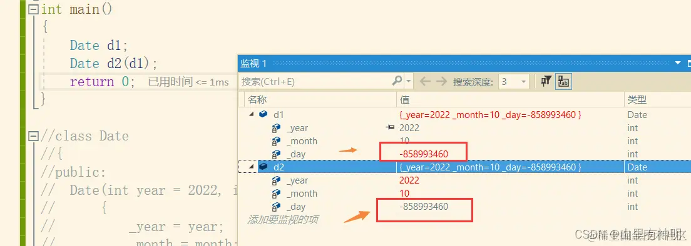
Task: Click the pinned-filter funnel icon in watch toolbar
Action: pyautogui.click(x=546, y=81)
